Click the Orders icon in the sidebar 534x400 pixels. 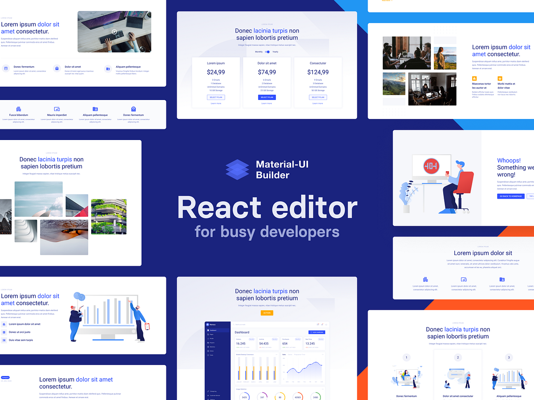coord(207,351)
